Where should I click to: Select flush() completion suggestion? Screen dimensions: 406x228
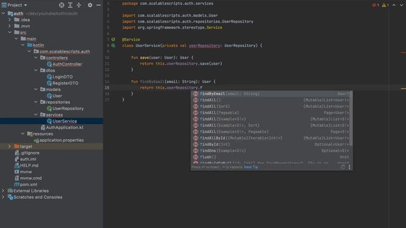[270, 157]
